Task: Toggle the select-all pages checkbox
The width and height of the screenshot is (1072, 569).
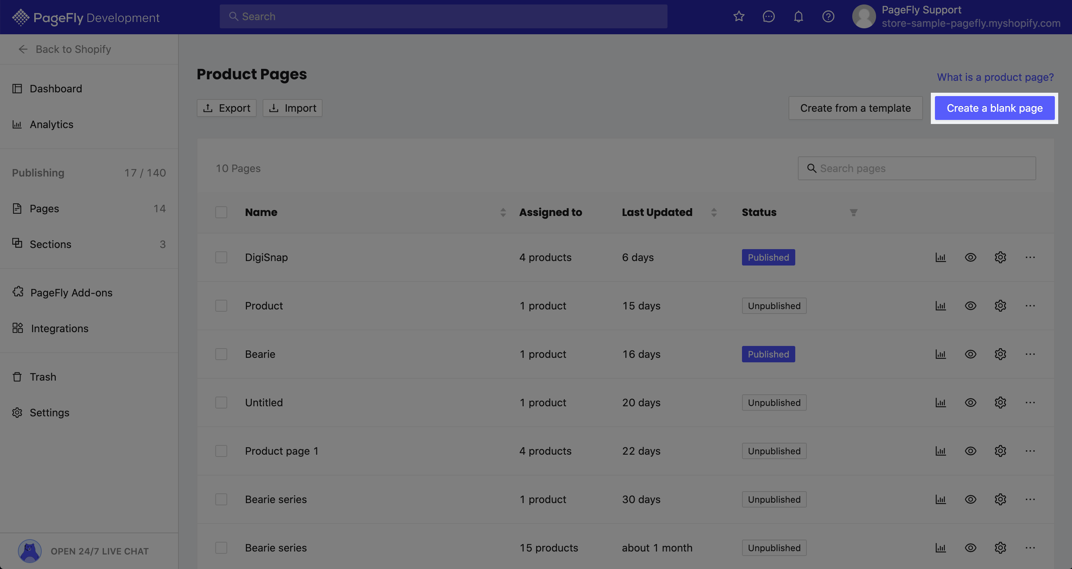Action: [x=221, y=212]
